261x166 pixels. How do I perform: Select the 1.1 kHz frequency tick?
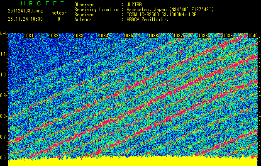pos(4,54)
